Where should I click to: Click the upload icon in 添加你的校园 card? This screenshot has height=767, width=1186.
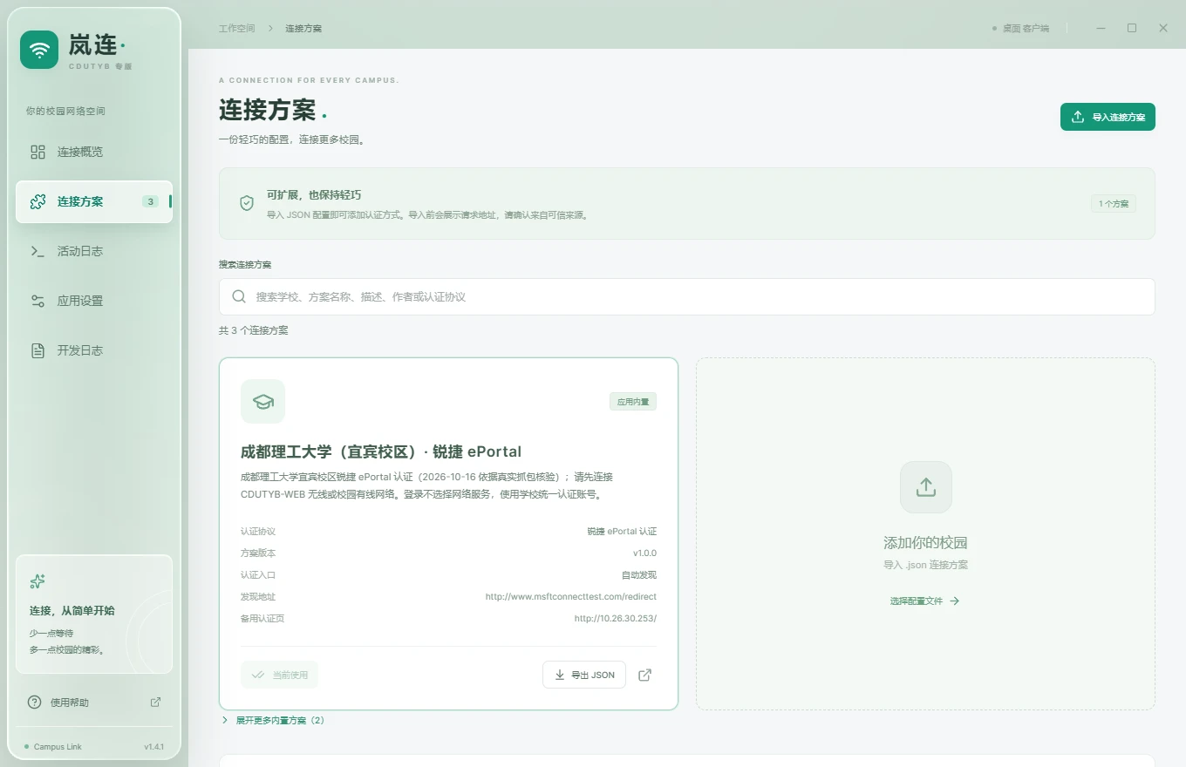pyautogui.click(x=926, y=487)
